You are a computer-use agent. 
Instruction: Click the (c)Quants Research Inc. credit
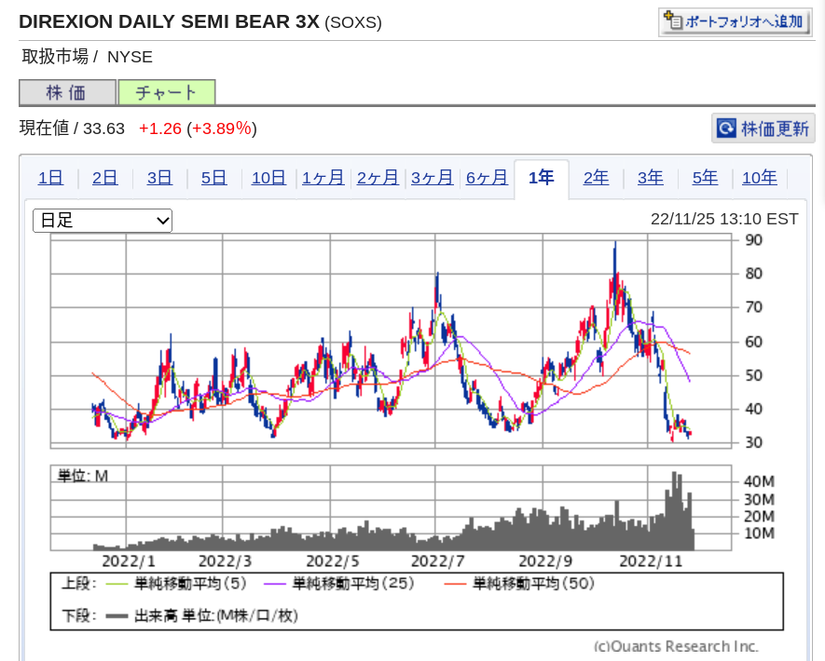pyautogui.click(x=676, y=646)
